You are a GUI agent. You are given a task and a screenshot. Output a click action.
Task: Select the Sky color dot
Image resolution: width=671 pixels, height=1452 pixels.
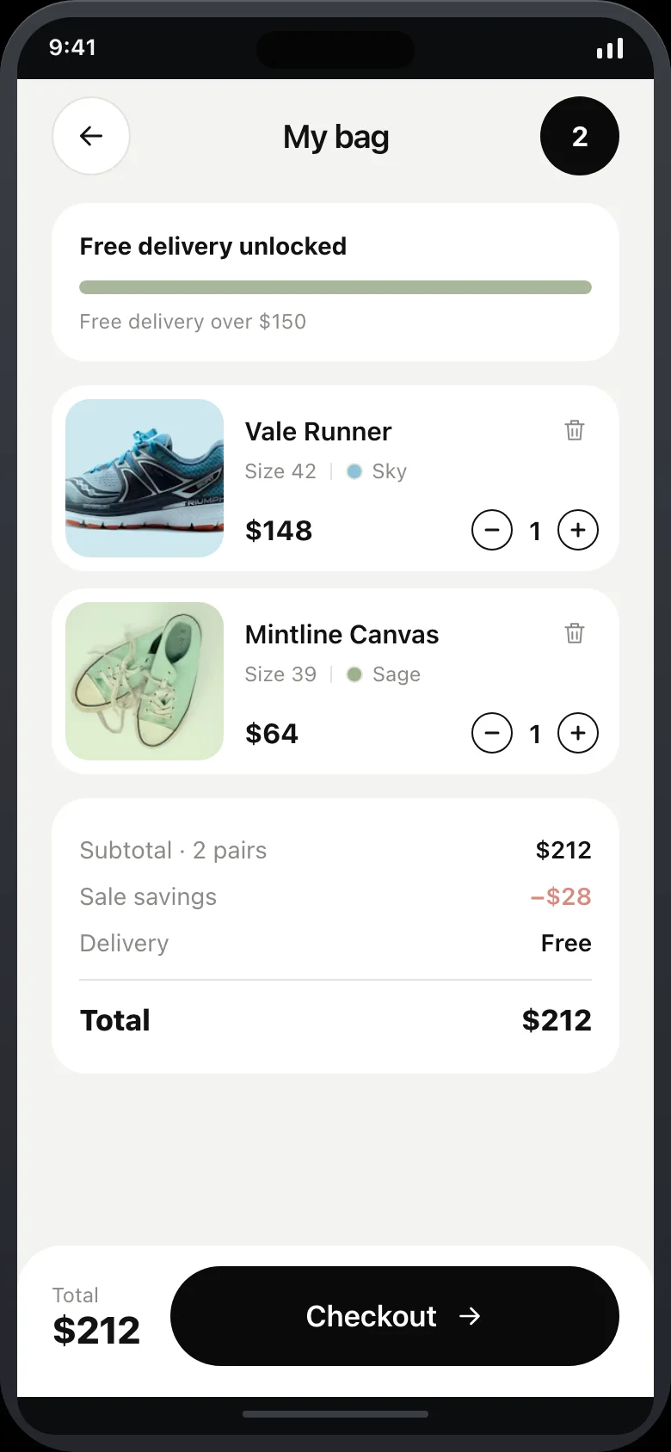pyautogui.click(x=354, y=471)
